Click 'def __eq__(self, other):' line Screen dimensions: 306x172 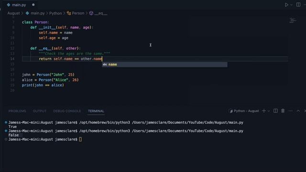55,48
